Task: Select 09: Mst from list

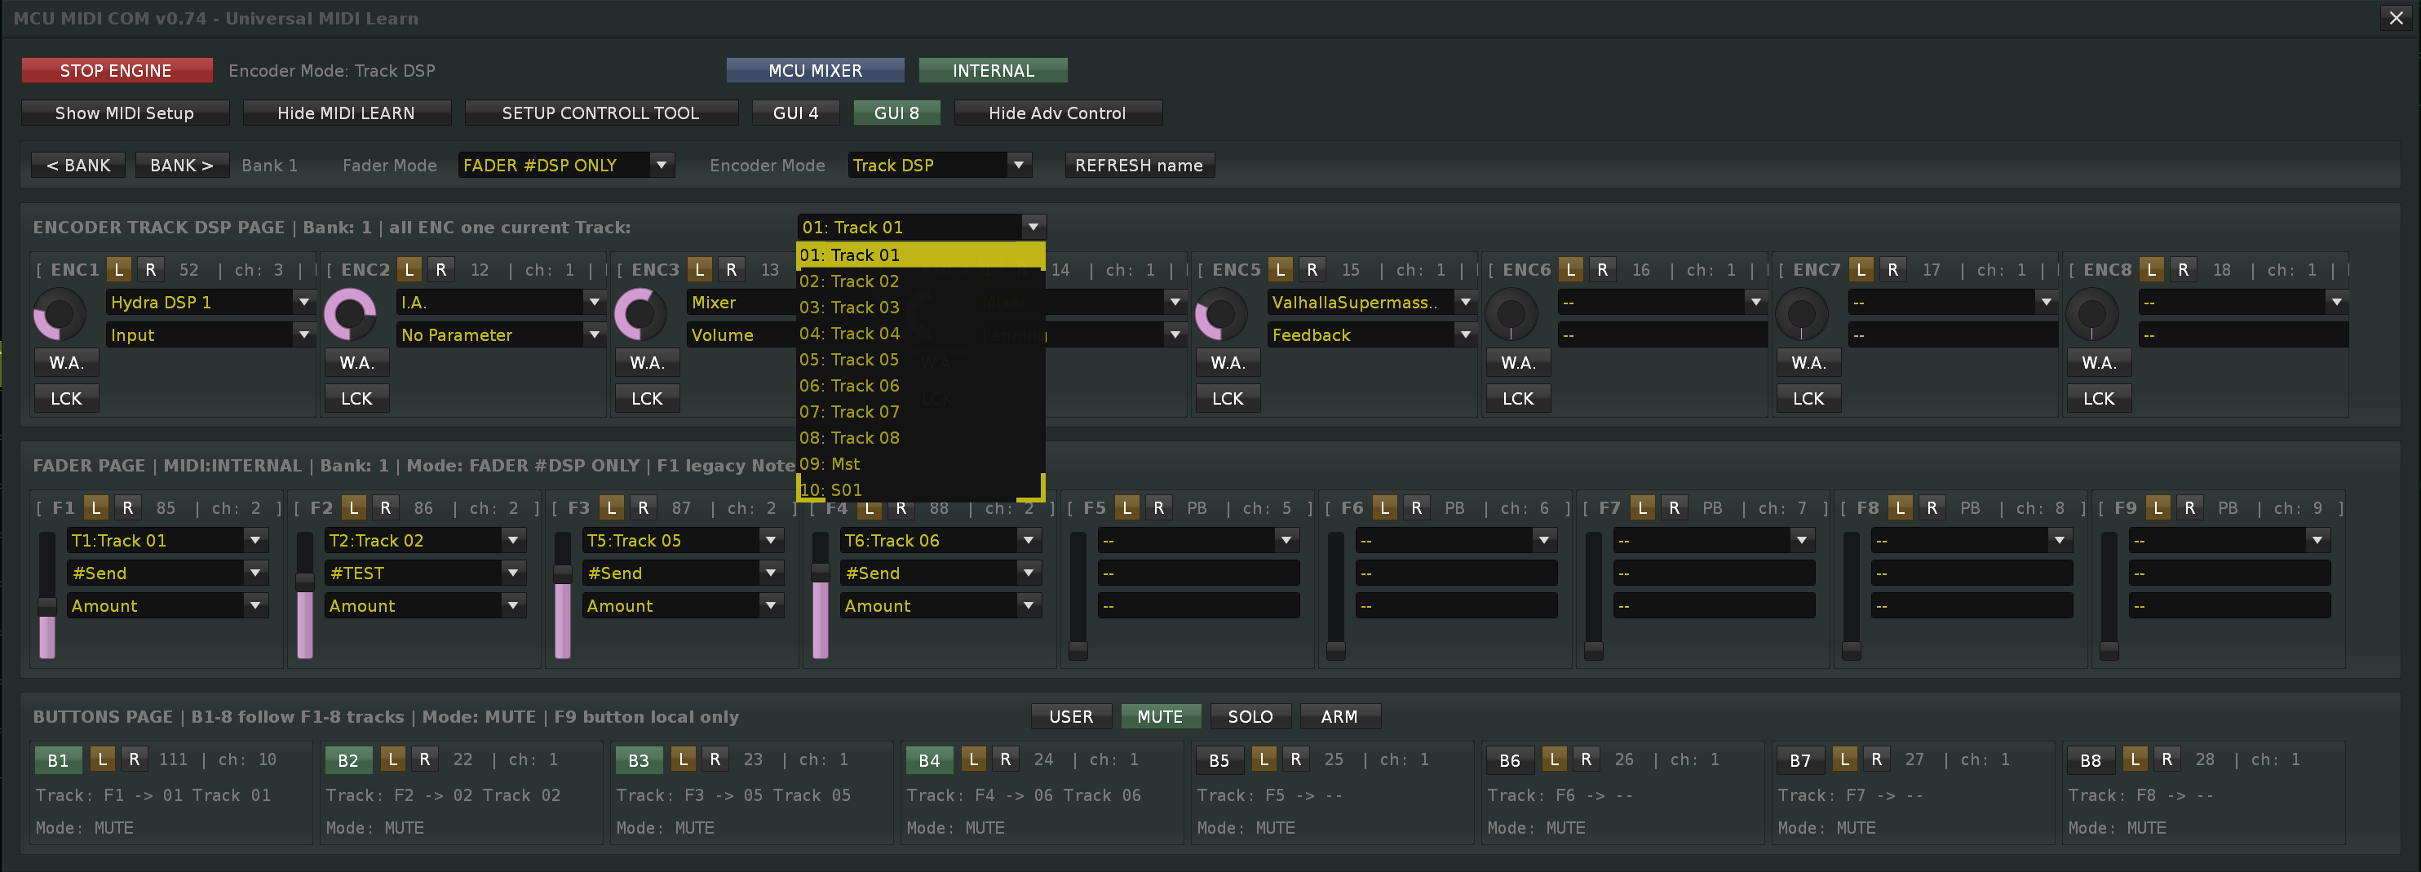Action: (920, 464)
